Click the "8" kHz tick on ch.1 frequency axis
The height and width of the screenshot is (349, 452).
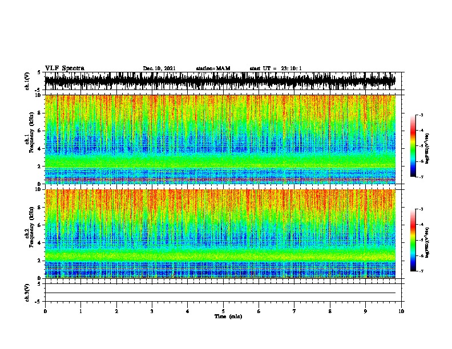point(40,113)
